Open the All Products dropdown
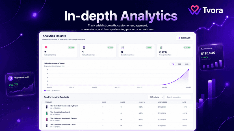Viewport: 234px width, 131px height. tap(156, 97)
